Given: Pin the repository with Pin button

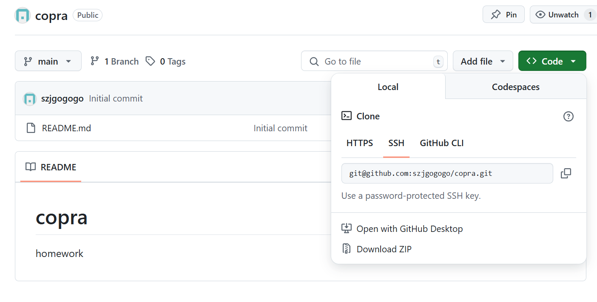Looking at the screenshot, I should pyautogui.click(x=503, y=14).
